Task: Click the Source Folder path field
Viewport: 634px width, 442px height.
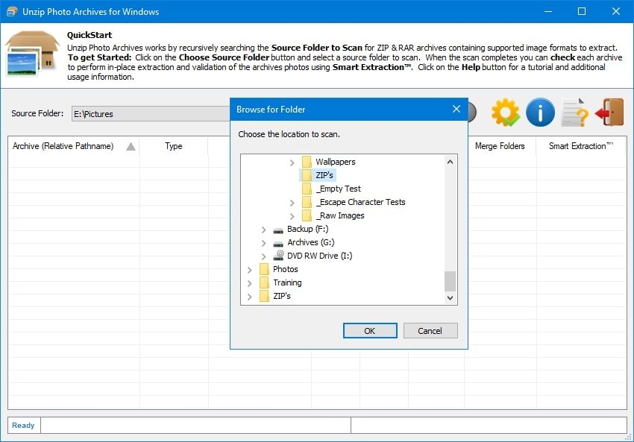Action: (x=151, y=114)
